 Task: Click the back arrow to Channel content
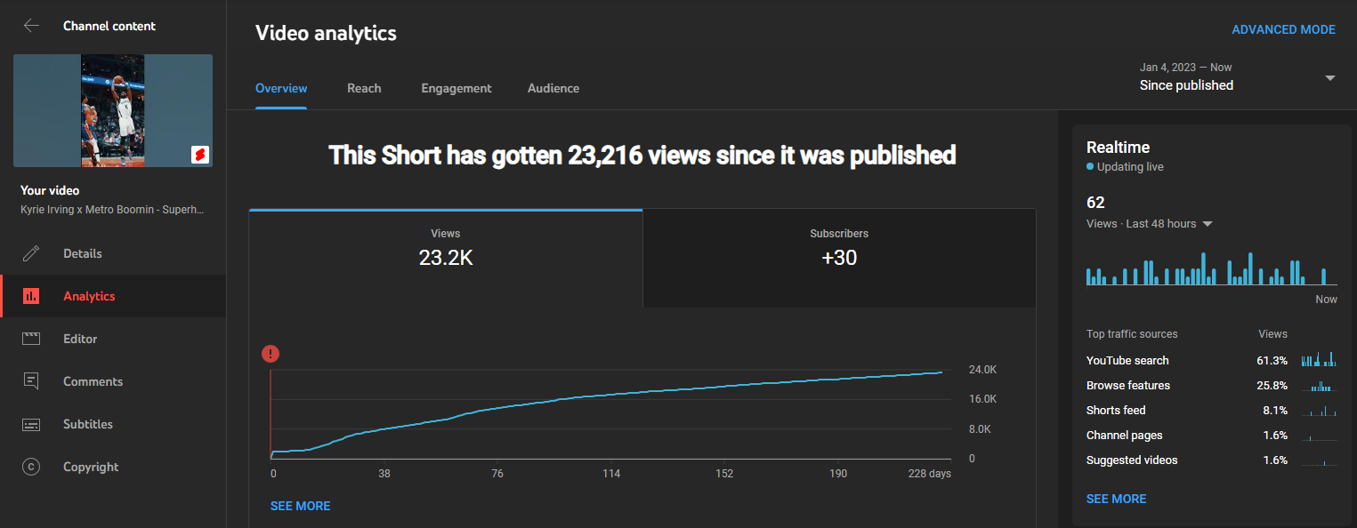(x=32, y=26)
